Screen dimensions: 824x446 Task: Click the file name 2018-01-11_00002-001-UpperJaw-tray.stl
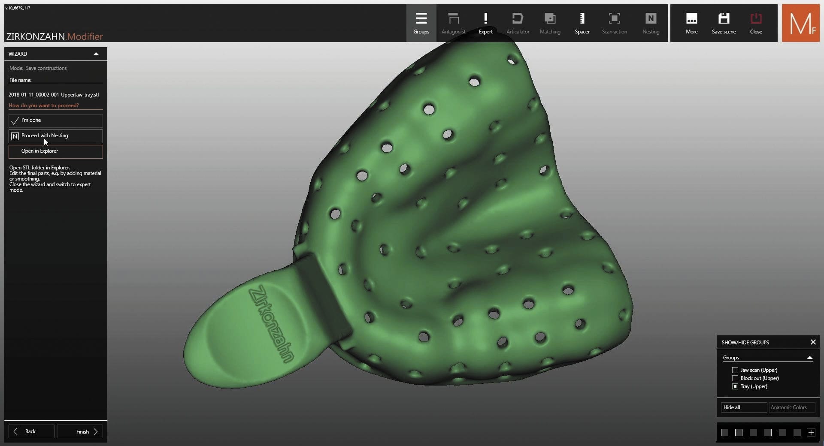click(54, 94)
